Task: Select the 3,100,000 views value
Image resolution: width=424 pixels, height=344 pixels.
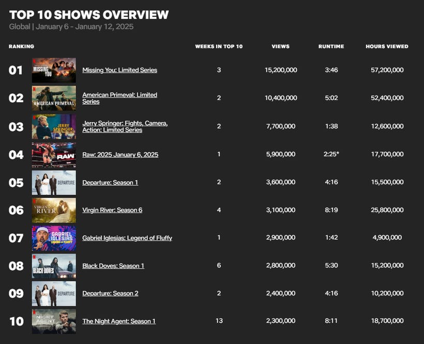Action: pos(281,210)
